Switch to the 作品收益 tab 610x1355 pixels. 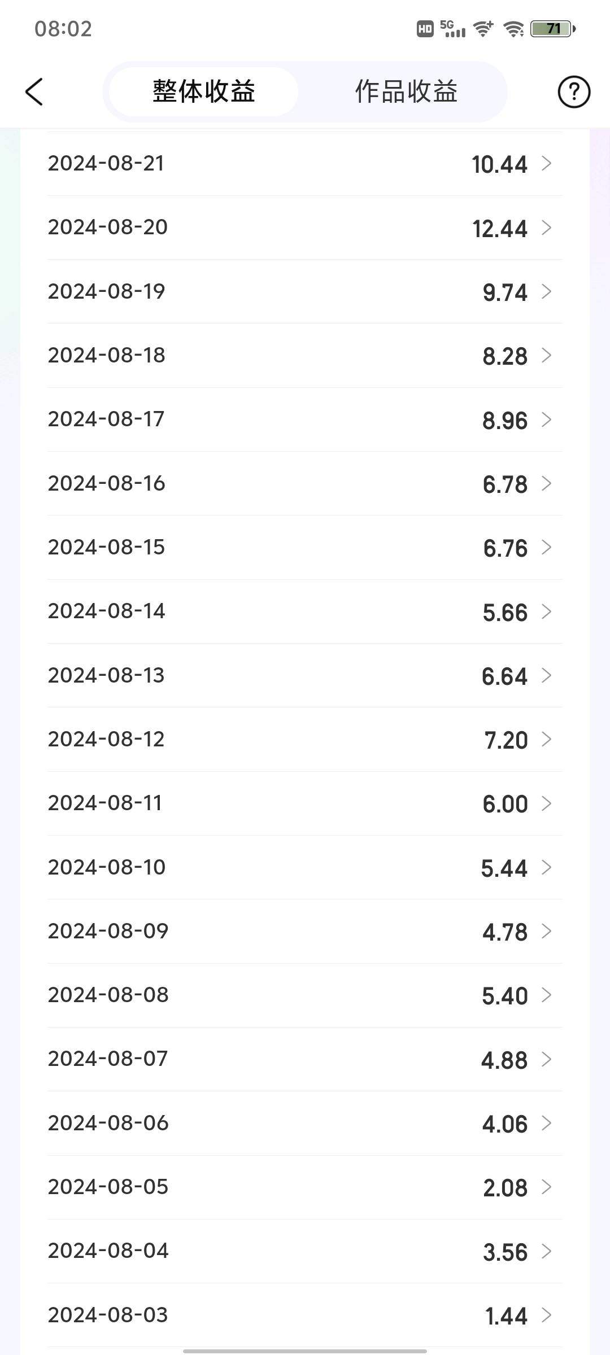click(406, 91)
